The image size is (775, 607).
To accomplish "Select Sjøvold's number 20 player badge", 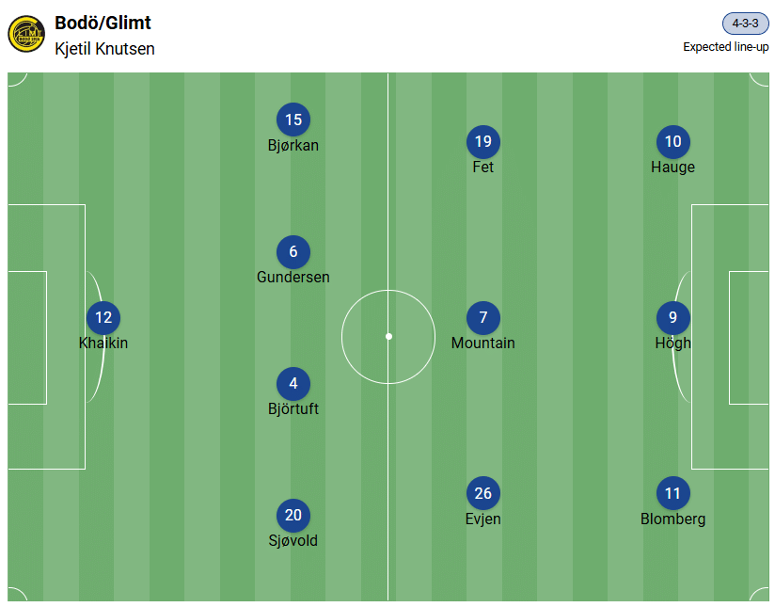I will pos(293,516).
